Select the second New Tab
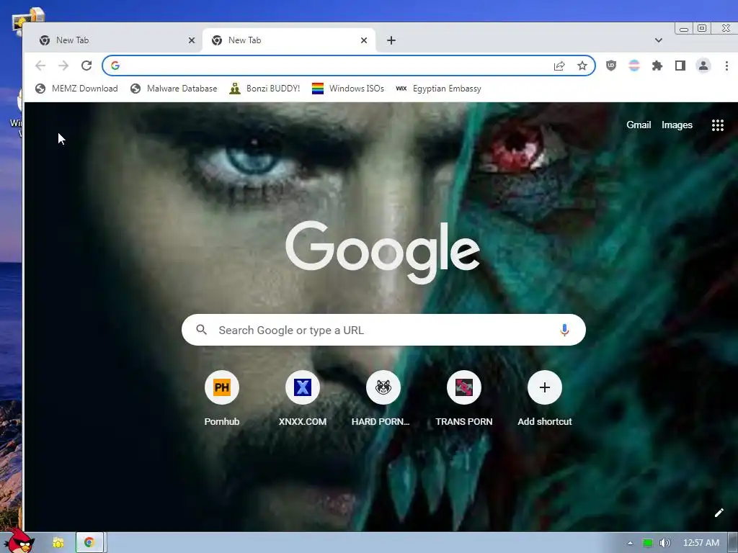Image resolution: width=738 pixels, height=553 pixels. pyautogui.click(x=288, y=40)
